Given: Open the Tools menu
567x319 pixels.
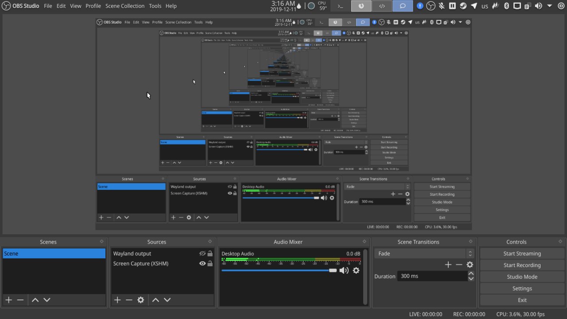Looking at the screenshot, I should pos(155,6).
